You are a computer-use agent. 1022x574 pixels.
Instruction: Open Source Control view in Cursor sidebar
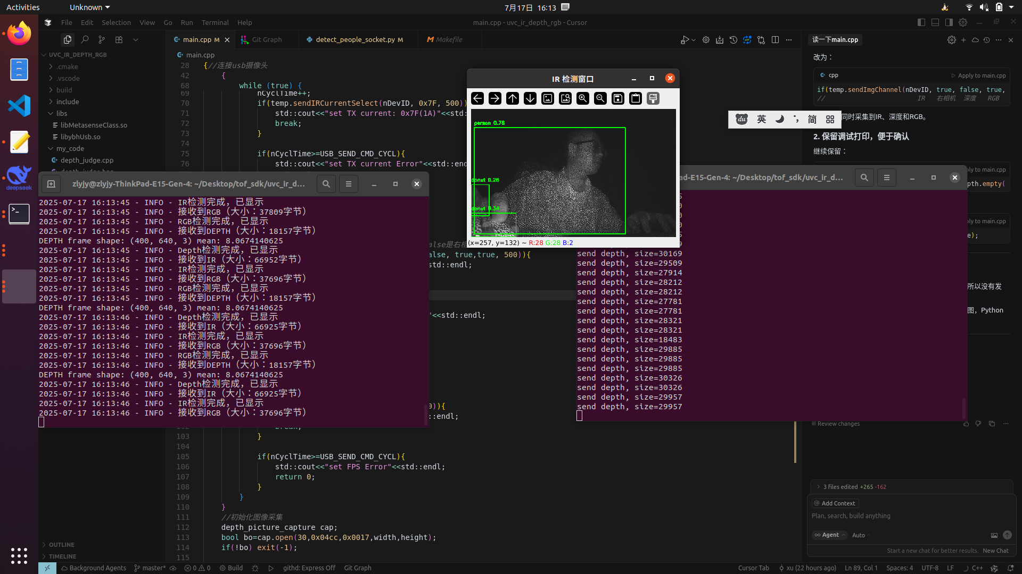pos(102,39)
